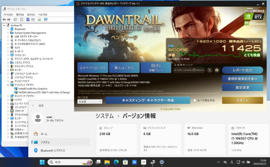Expand the Surface System Management node
This screenshot has width=270, height=167.
(x=8, y=33)
